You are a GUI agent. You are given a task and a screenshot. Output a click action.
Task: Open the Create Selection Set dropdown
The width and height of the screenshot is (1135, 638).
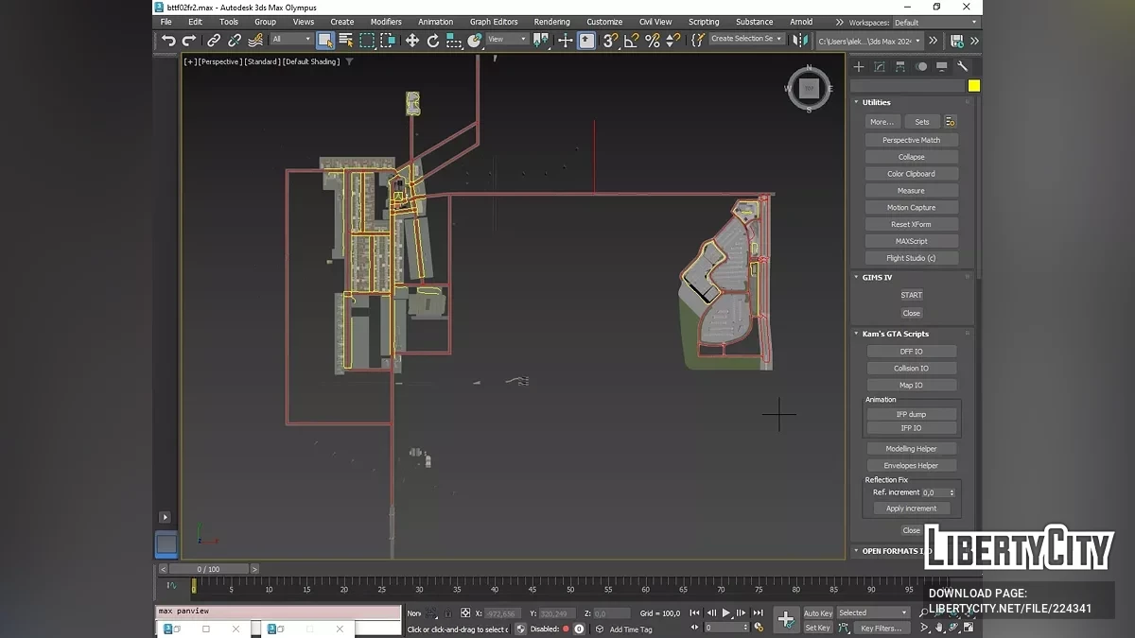[x=747, y=39]
